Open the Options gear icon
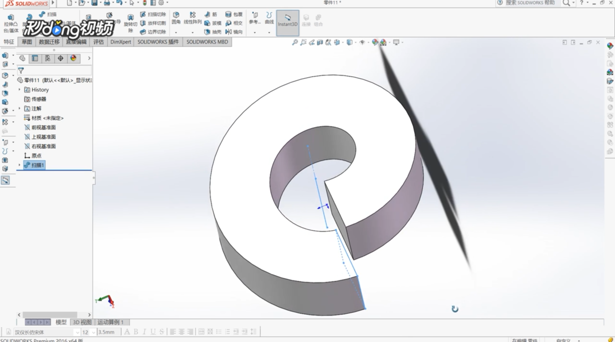The width and height of the screenshot is (615, 342). point(161,3)
